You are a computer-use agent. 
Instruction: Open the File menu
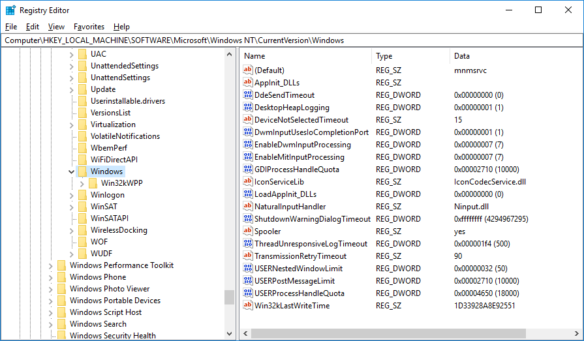[11, 27]
